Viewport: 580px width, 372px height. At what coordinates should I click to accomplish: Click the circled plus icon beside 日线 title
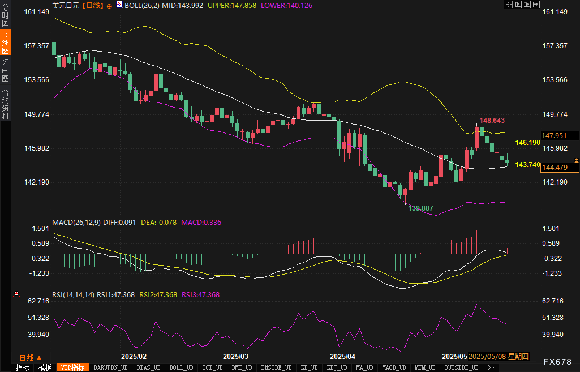[x=109, y=6]
